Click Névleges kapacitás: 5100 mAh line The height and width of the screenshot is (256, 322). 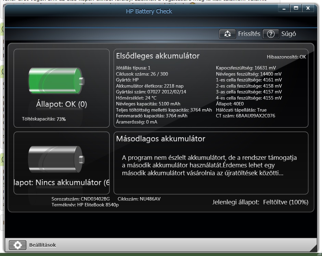148,104
